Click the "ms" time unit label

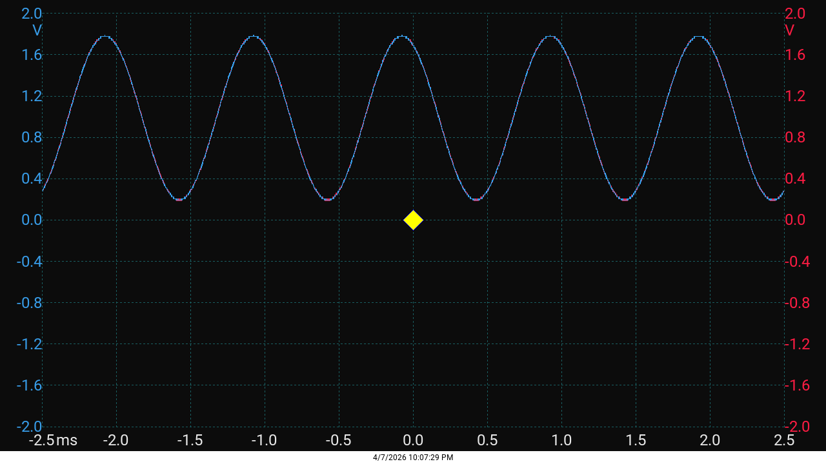click(67, 441)
